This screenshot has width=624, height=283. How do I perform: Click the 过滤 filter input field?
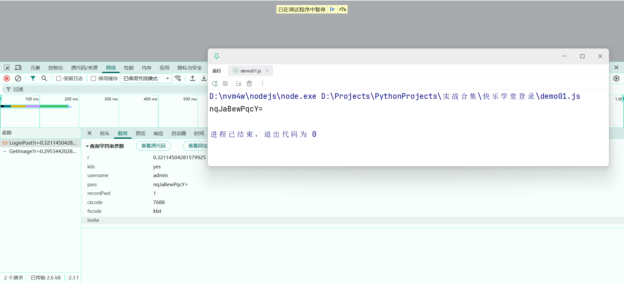[x=104, y=89]
